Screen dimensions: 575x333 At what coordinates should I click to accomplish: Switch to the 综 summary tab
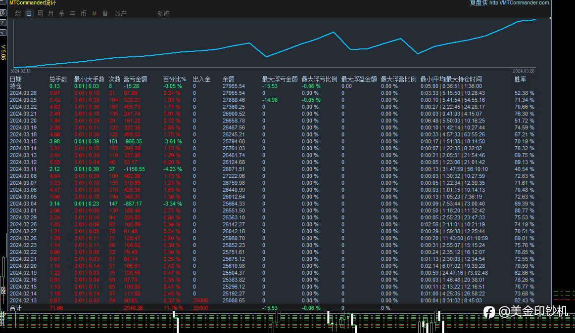point(18,13)
